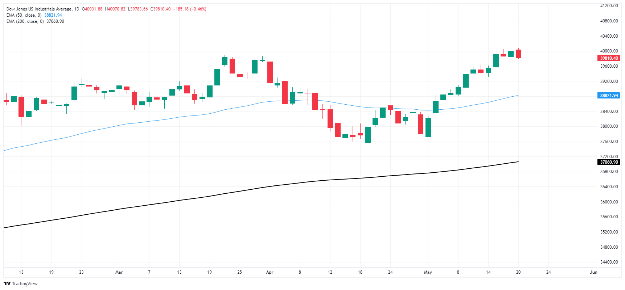Click the EMA (50, close, 0) legend
625x290 pixels.
point(24,15)
